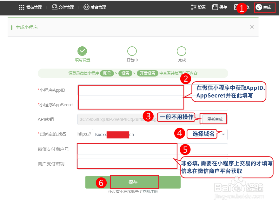Image resolution: width=279 pixels, height=206 pixels.
Task: Click the 商户支付密钥 field label
Action: (51, 164)
